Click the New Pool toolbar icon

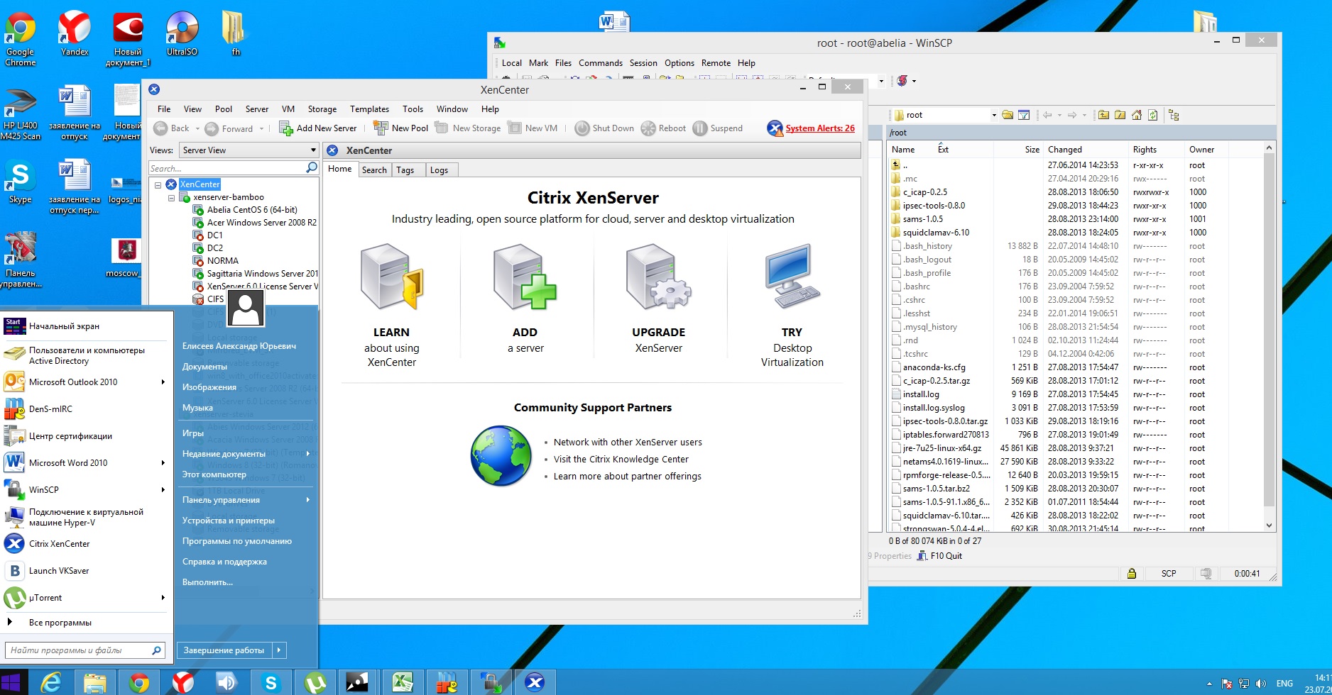pyautogui.click(x=381, y=128)
